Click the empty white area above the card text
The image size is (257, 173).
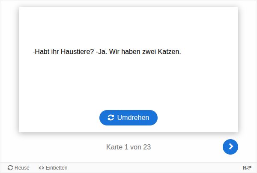point(128,27)
